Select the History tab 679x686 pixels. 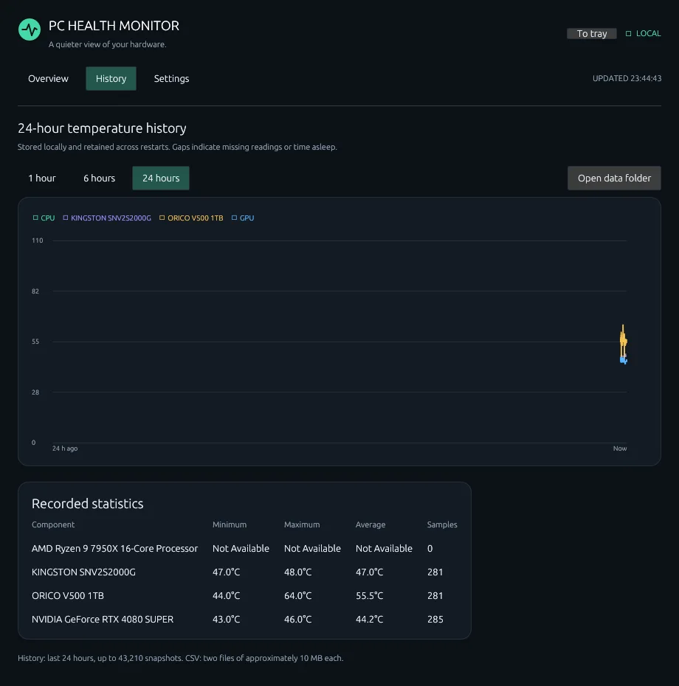(111, 79)
